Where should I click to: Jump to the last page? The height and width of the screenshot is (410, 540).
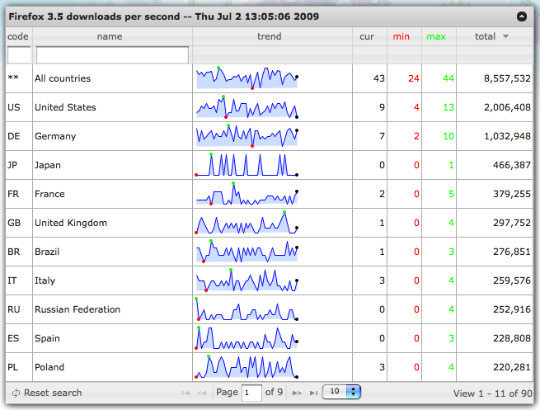313,393
